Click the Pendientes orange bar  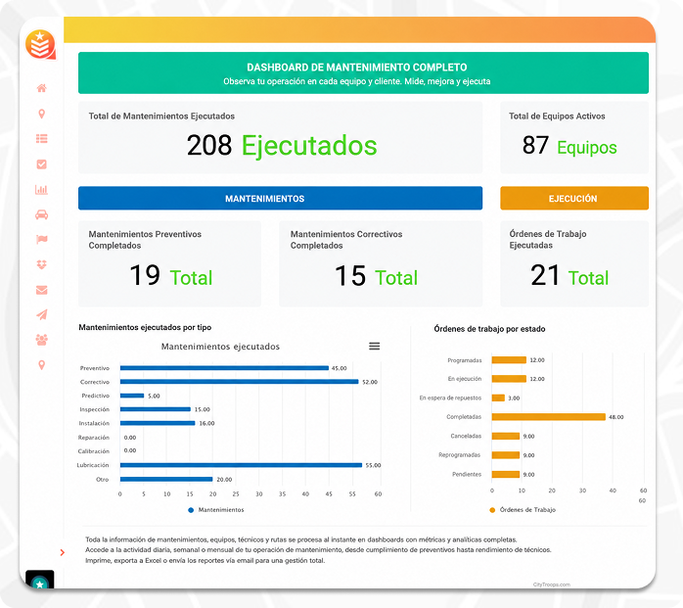pyautogui.click(x=505, y=474)
